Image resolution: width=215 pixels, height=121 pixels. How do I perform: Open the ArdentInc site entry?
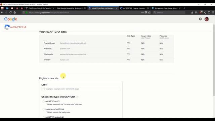48,49
